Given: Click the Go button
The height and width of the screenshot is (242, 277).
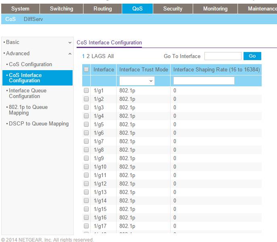Looking at the screenshot, I should pos(252,56).
